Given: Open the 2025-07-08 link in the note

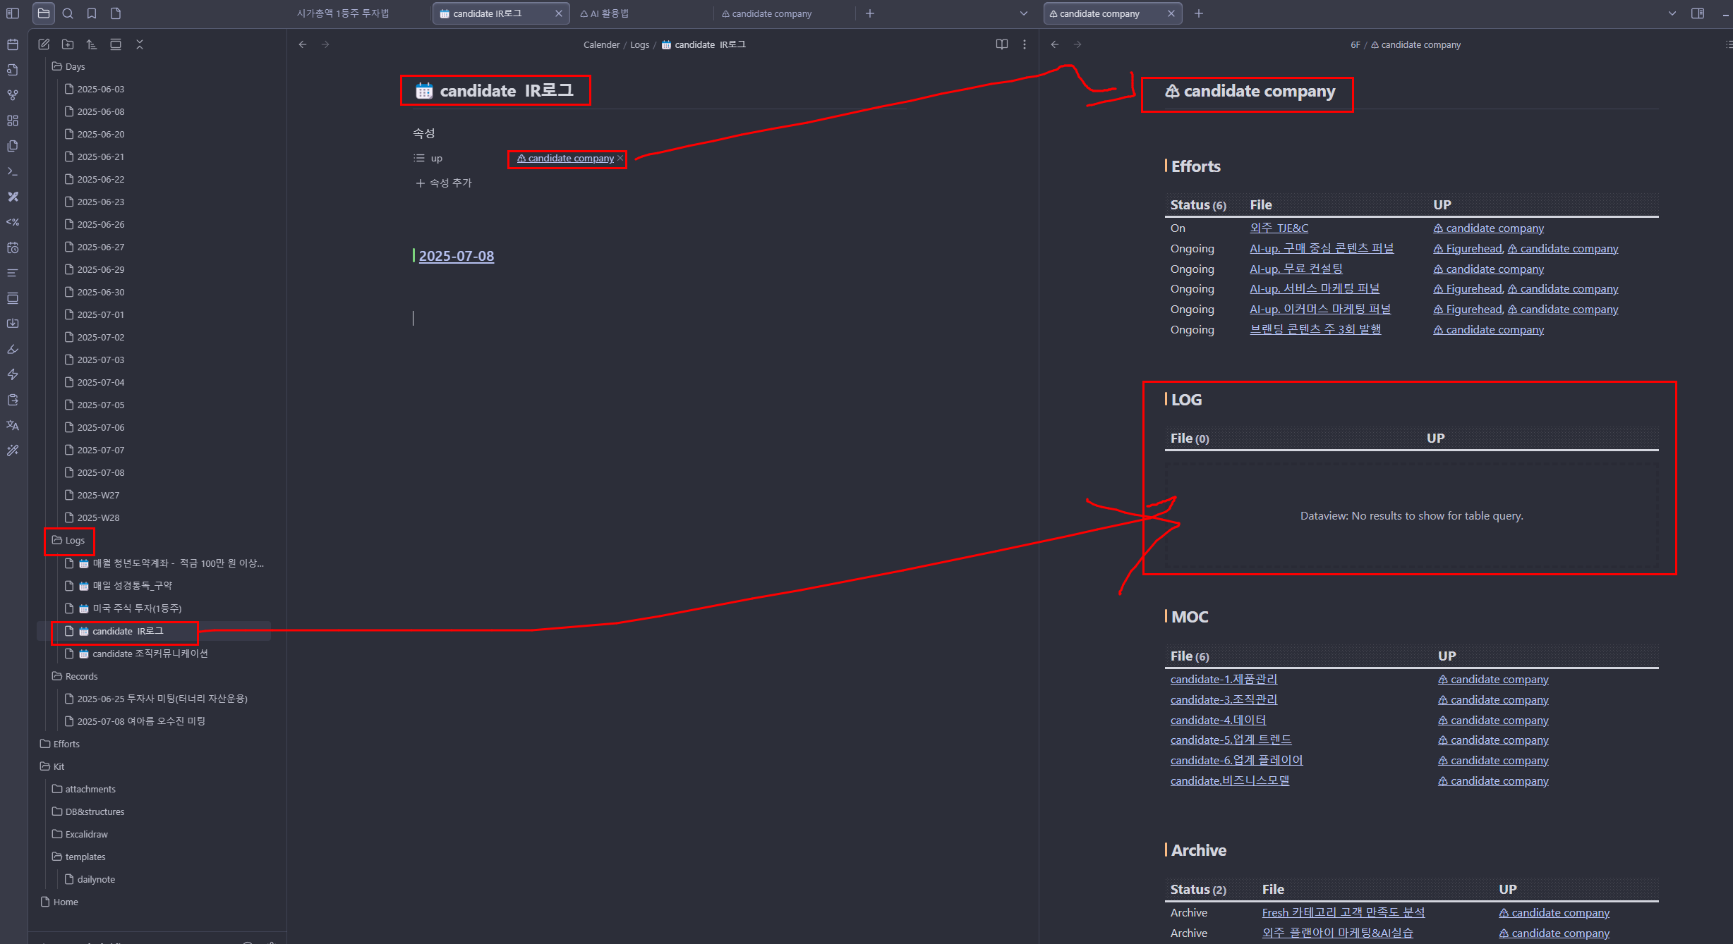Looking at the screenshot, I should [457, 256].
